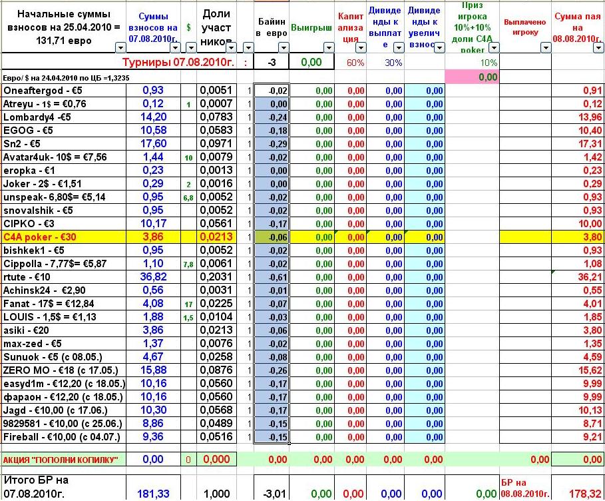The width and height of the screenshot is (605, 501).
Task: Select the 'Sn2 - €5' cell
Action: pyautogui.click(x=64, y=144)
